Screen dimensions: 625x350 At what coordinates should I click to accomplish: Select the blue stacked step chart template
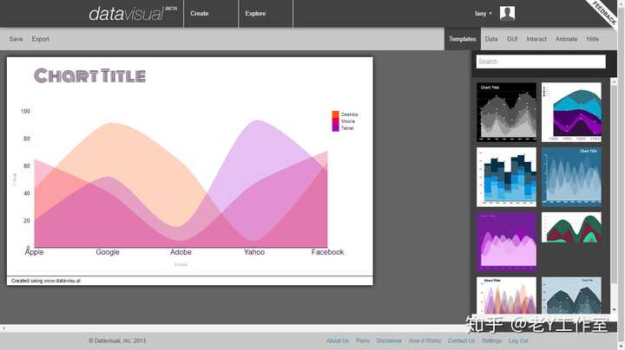tap(507, 177)
